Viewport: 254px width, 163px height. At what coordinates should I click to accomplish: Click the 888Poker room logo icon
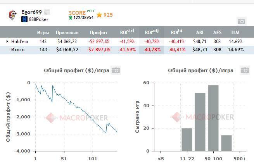(24, 19)
